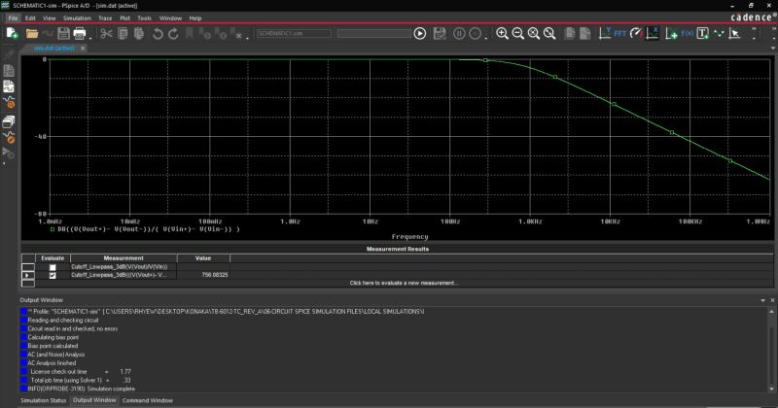Click the Output Window scroll up arrow

[771, 311]
